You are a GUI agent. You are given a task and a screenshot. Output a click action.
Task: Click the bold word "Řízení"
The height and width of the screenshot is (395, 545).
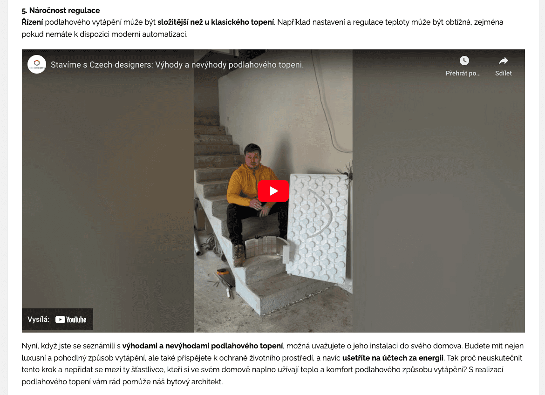point(32,22)
